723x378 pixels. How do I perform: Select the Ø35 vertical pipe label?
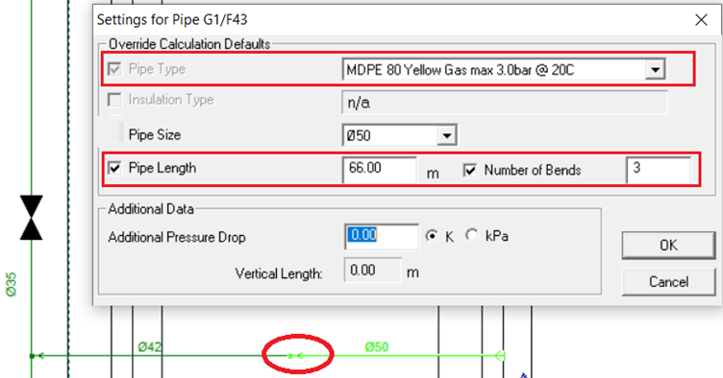click(11, 284)
